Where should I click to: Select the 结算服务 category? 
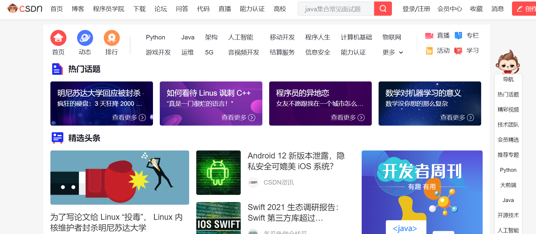click(282, 52)
